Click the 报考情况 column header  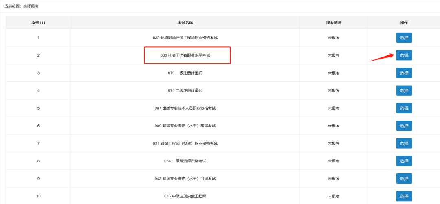click(x=334, y=23)
